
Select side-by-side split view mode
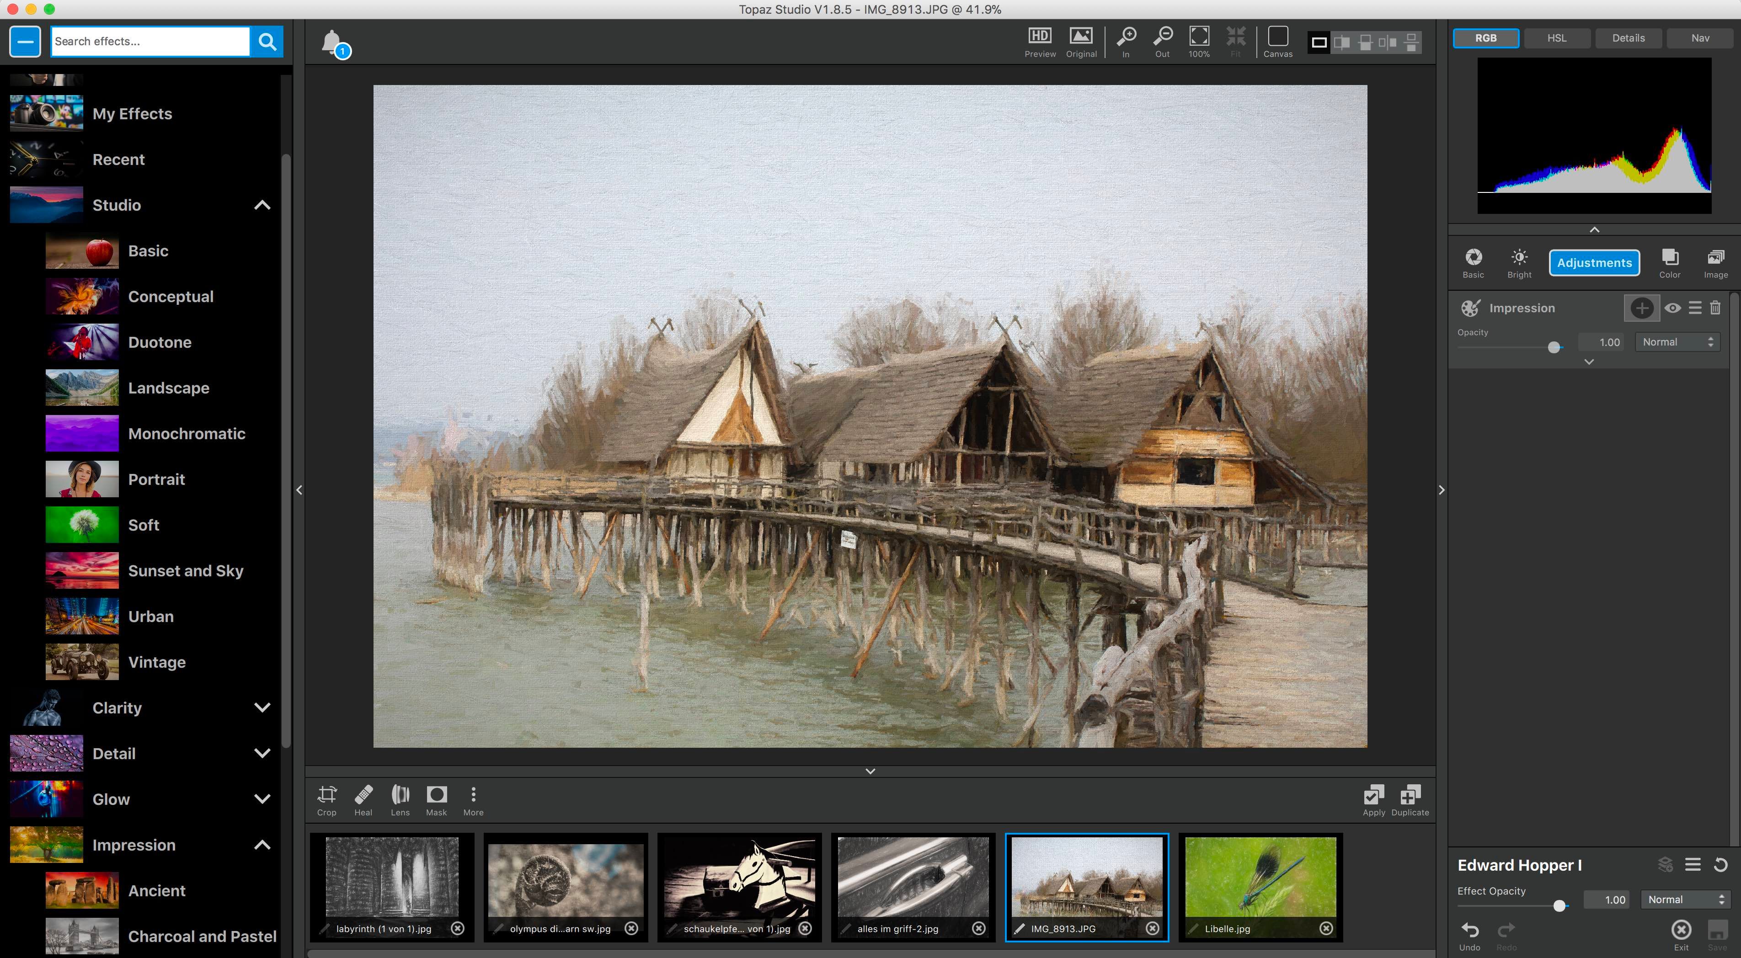click(1341, 43)
